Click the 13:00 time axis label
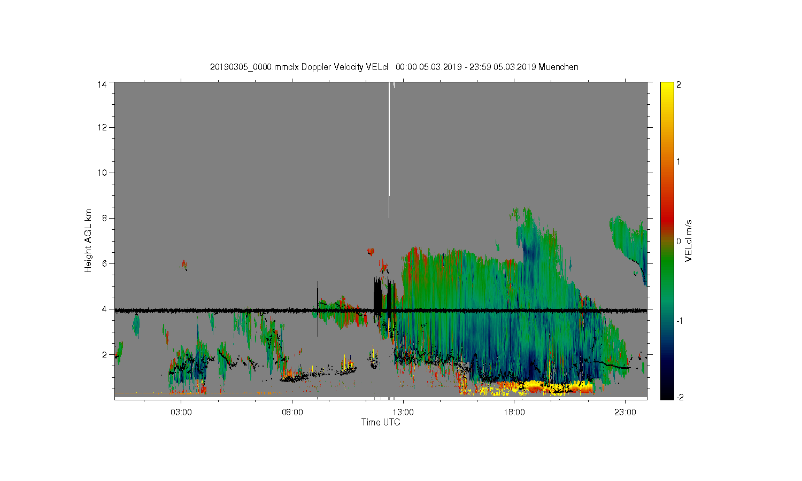Screen dimensions: 802x481 click(403, 413)
